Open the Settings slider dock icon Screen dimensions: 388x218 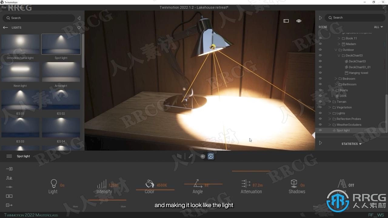[x=9, y=187]
